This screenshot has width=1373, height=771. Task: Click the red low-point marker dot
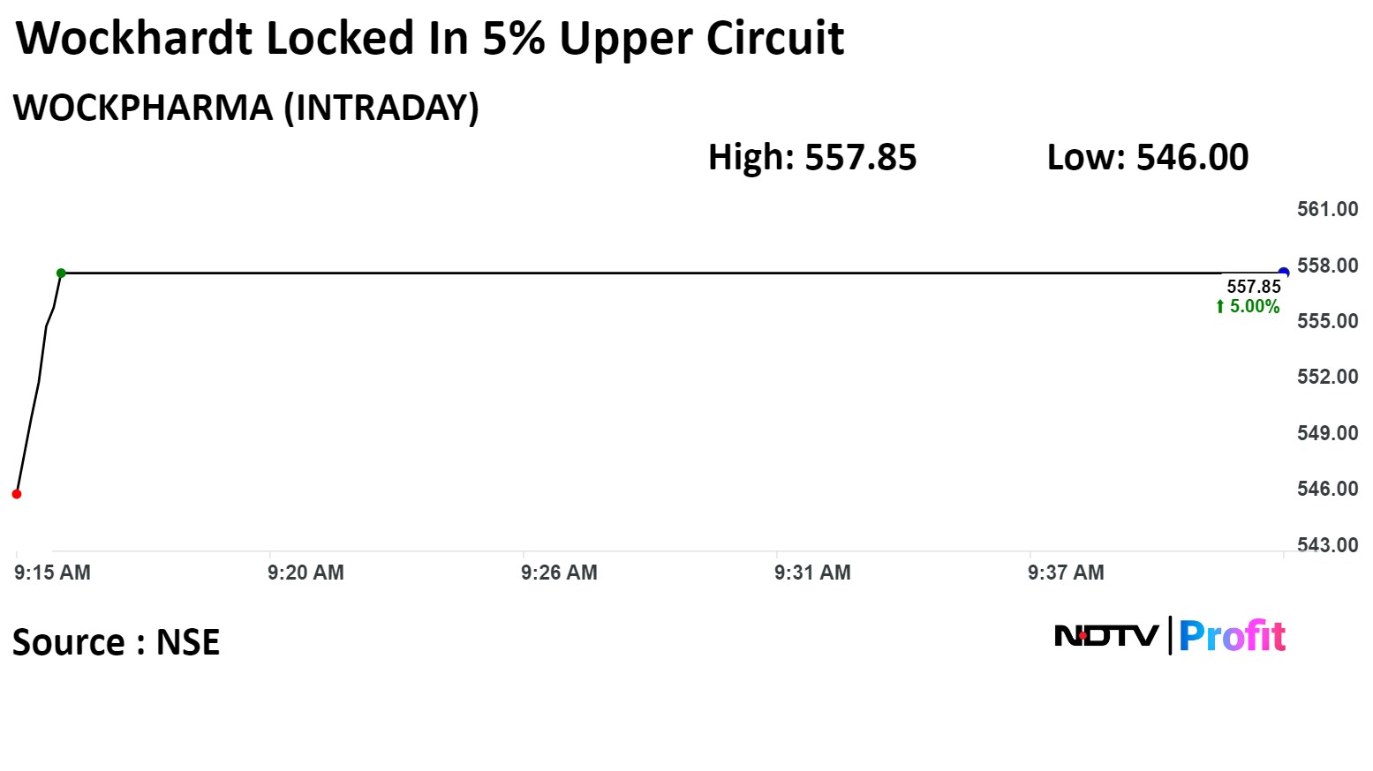17,494
